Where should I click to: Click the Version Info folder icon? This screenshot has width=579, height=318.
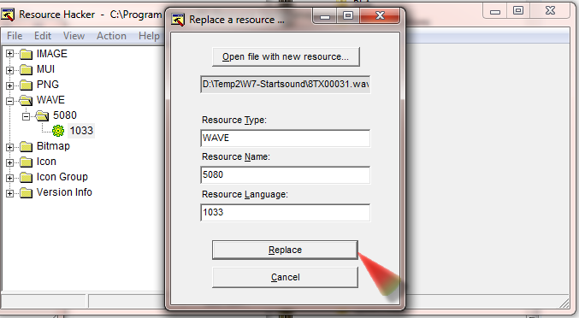click(x=26, y=193)
